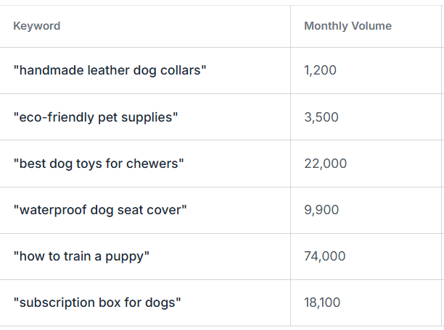Click the "how to train a puppy" keyword

pos(81,256)
